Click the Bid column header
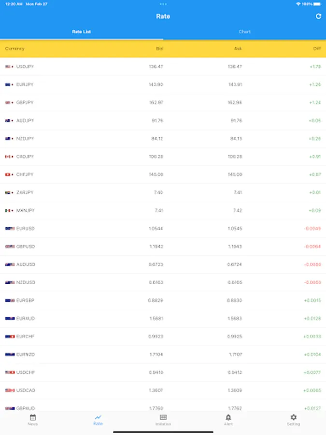Image resolution: width=326 pixels, height=435 pixels. (159, 49)
